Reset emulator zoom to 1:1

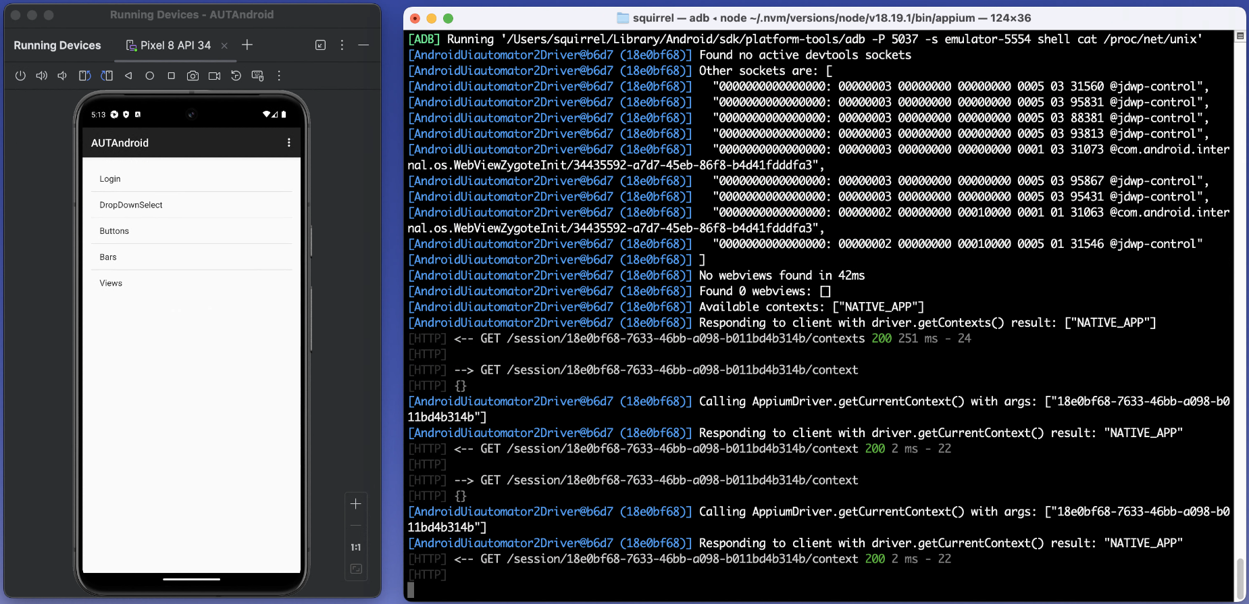355,547
